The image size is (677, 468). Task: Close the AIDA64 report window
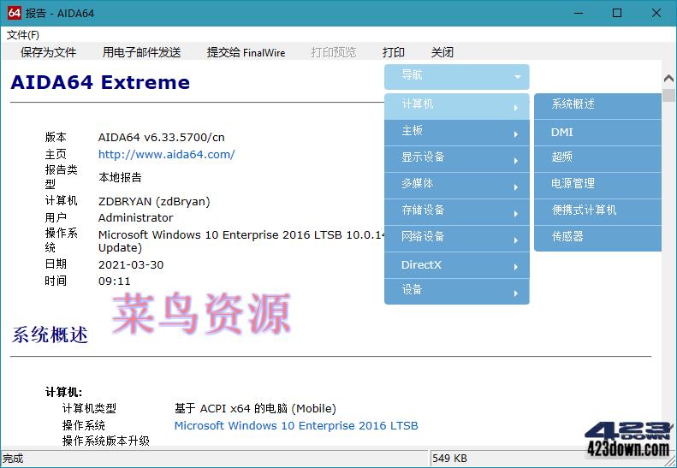click(x=656, y=13)
